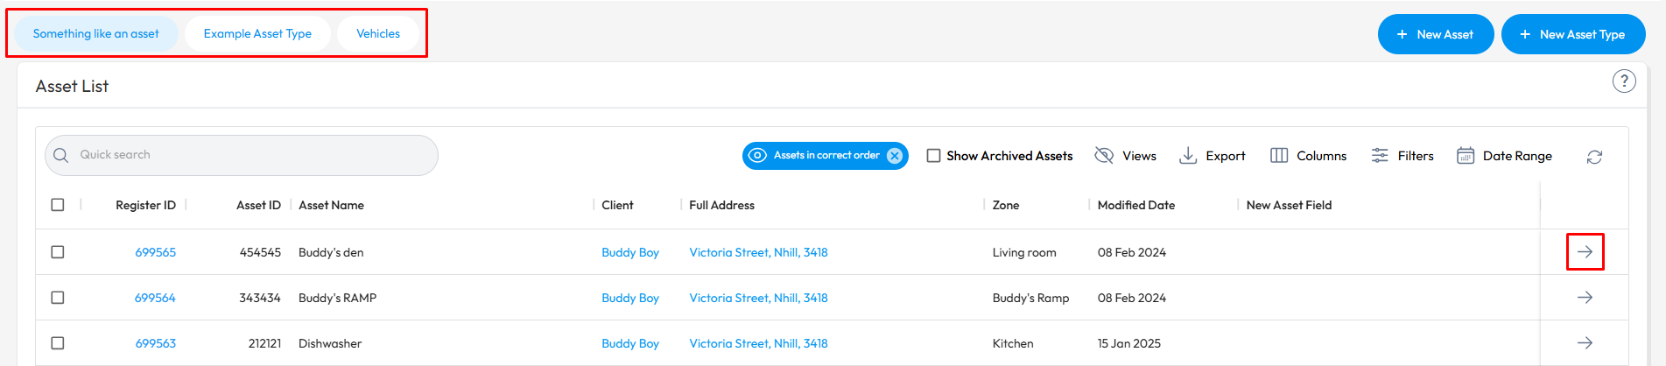Click the Views crossed-eye icon
Screen dimensions: 1666x366
1104,155
